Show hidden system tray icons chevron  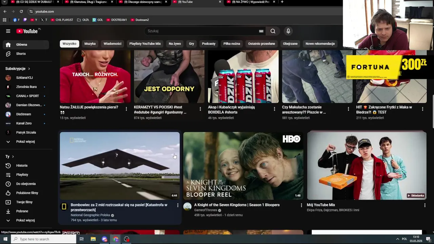[x=397, y=239]
